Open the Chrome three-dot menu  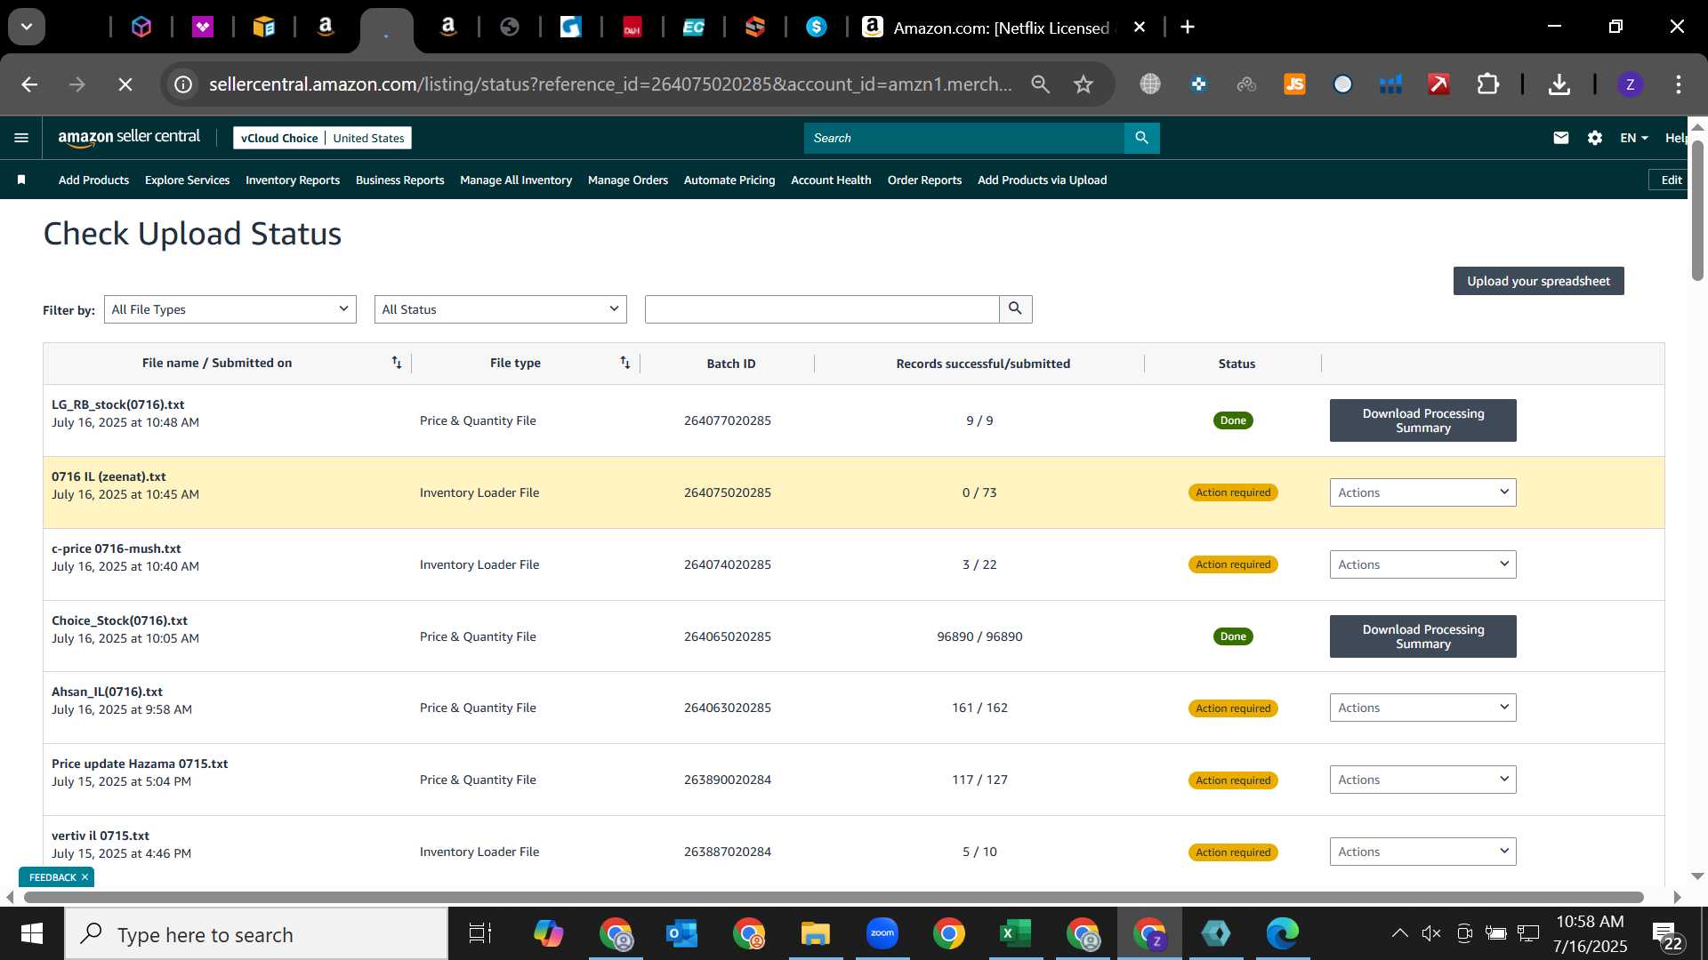click(x=1679, y=84)
